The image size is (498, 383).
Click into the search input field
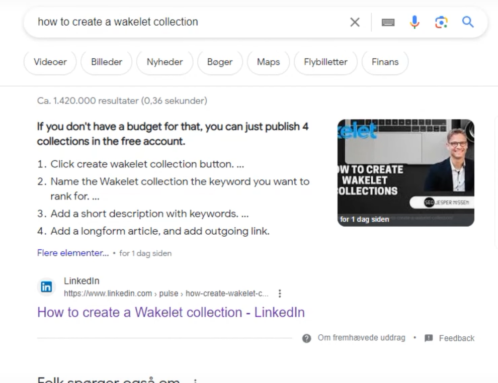pos(191,22)
